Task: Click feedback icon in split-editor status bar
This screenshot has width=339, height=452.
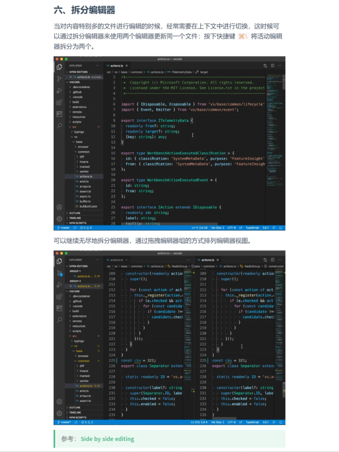Action: click(274, 422)
